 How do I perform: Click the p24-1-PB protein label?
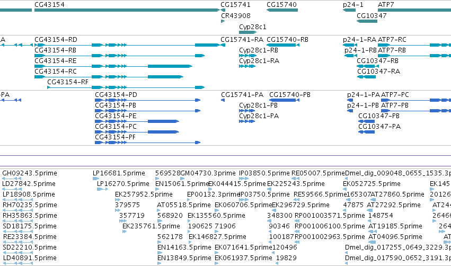click(x=363, y=105)
